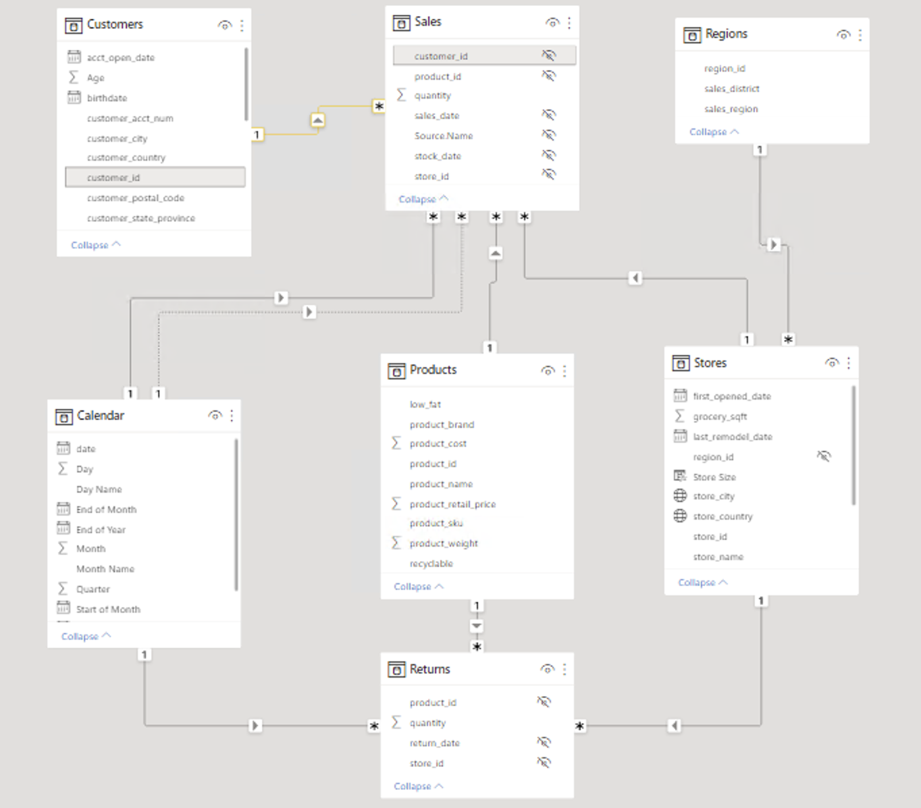Select Customers-to-Sales relationship filter arrow
Screen dimensions: 921x808
point(317,120)
